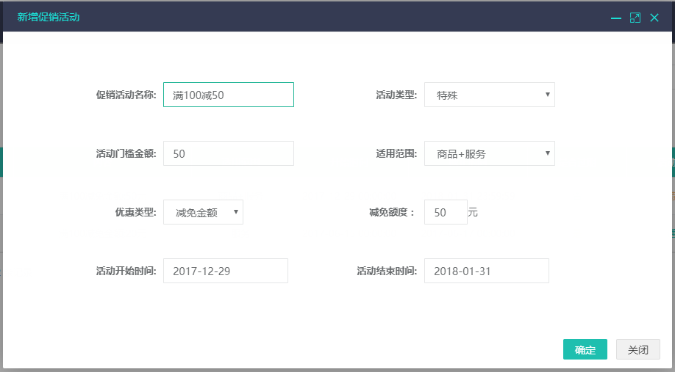Click the 活动结束时间 date field
The image size is (675, 372).
pyautogui.click(x=487, y=271)
